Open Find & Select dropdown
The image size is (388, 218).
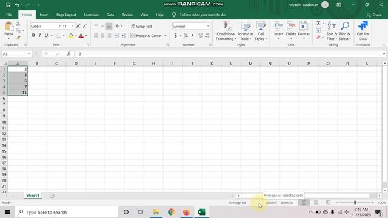click(345, 31)
